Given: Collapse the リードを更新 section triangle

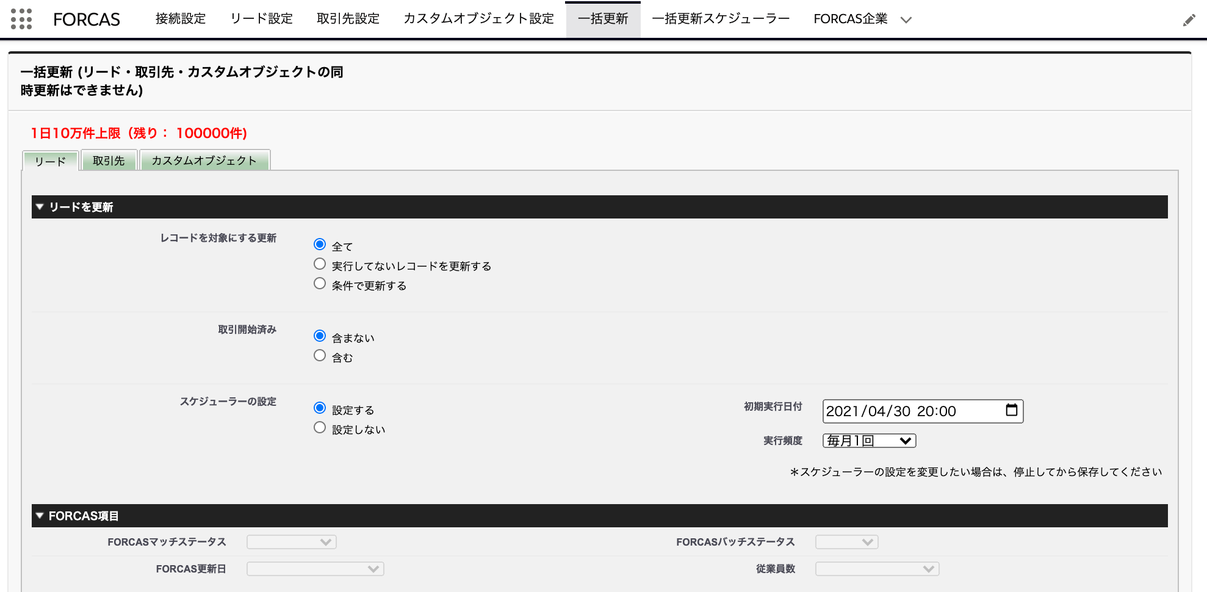Looking at the screenshot, I should pyautogui.click(x=40, y=207).
